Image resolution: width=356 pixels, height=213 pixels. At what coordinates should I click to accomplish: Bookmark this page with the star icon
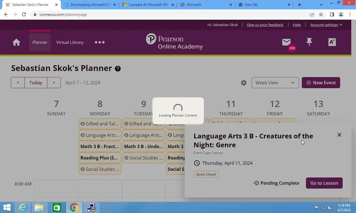(x=321, y=14)
